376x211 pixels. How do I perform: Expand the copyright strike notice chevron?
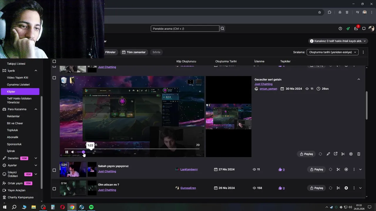pyautogui.click(x=365, y=41)
